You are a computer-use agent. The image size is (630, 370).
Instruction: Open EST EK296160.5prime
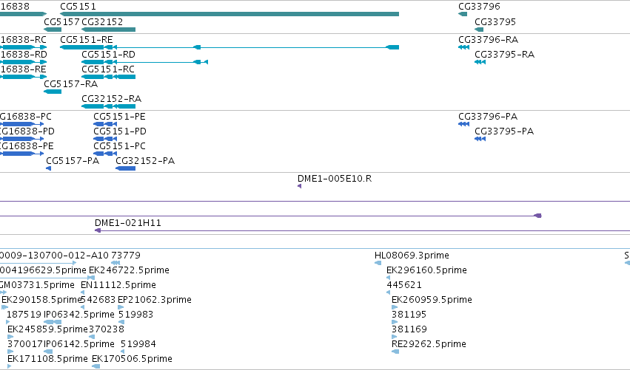click(x=426, y=270)
